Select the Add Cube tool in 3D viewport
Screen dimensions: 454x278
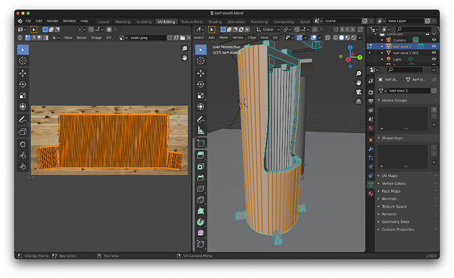point(201,143)
